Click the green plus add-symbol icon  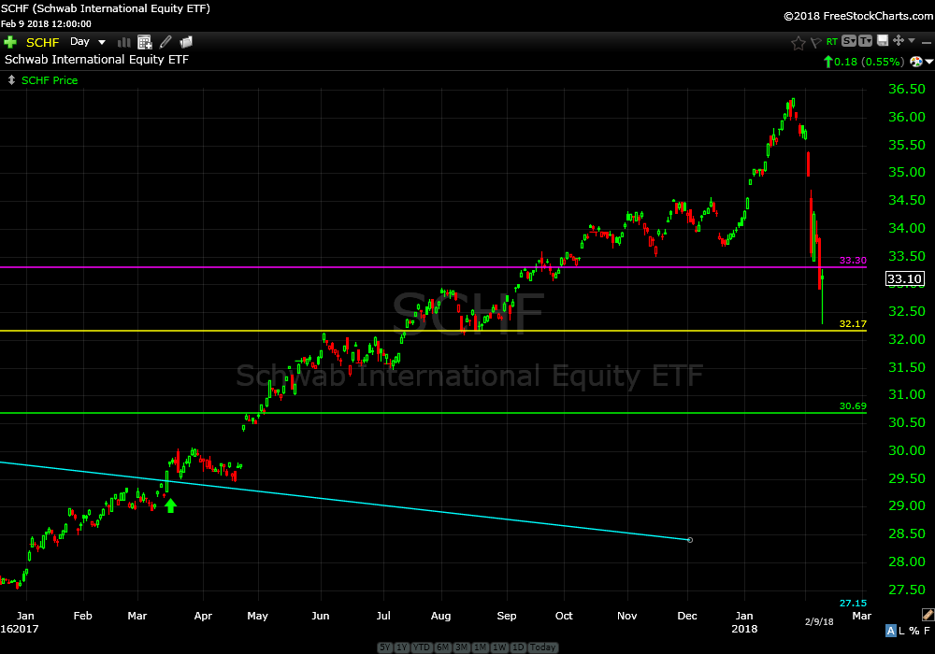(10, 42)
